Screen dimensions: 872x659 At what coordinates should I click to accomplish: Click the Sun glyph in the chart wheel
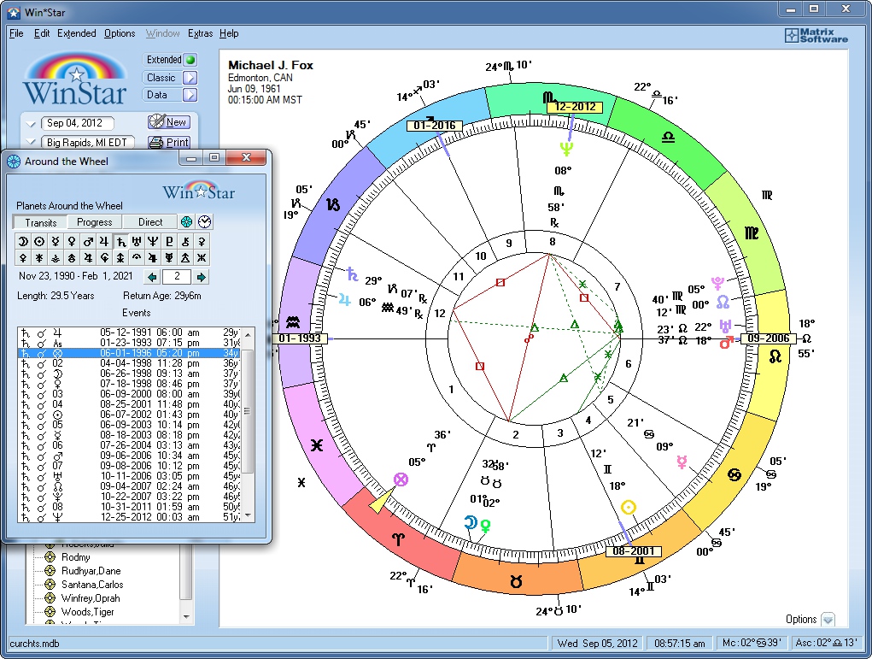pos(629,507)
